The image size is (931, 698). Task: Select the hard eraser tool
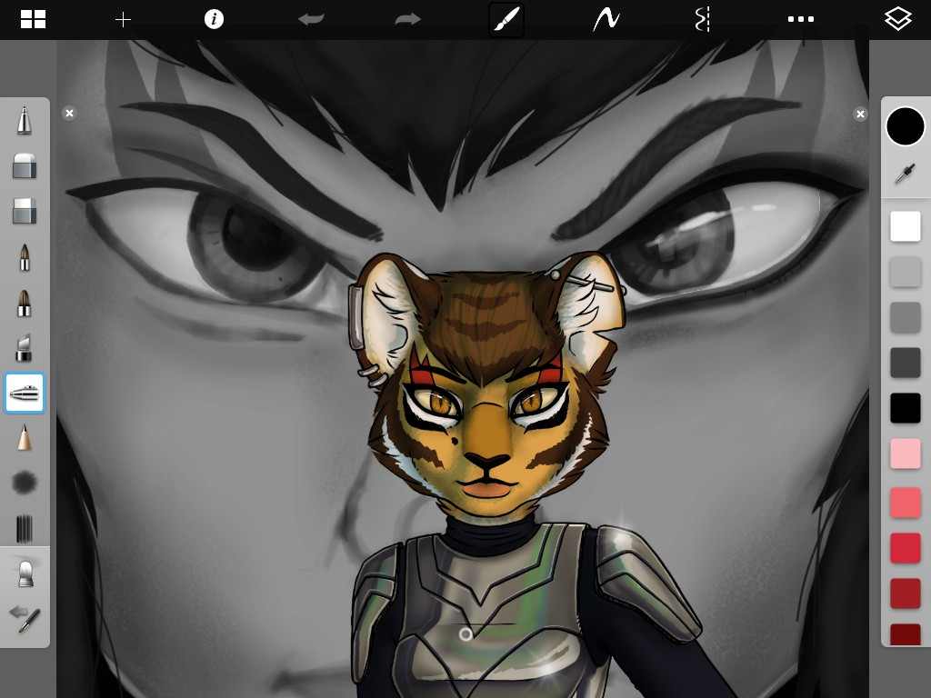point(25,165)
